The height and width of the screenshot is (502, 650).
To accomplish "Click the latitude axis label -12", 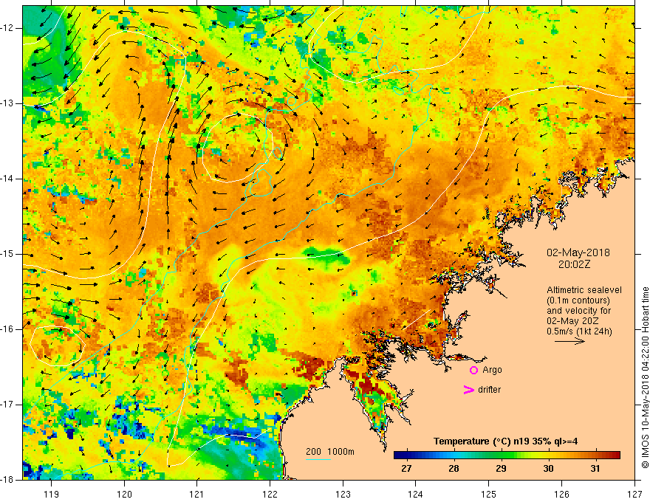I will 7,28.
